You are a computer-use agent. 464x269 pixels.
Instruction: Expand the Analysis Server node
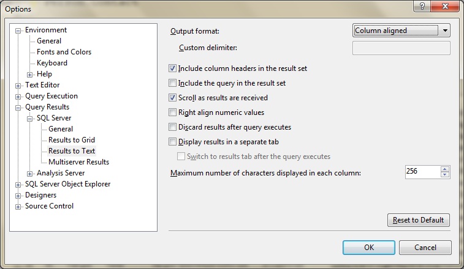tap(30, 173)
